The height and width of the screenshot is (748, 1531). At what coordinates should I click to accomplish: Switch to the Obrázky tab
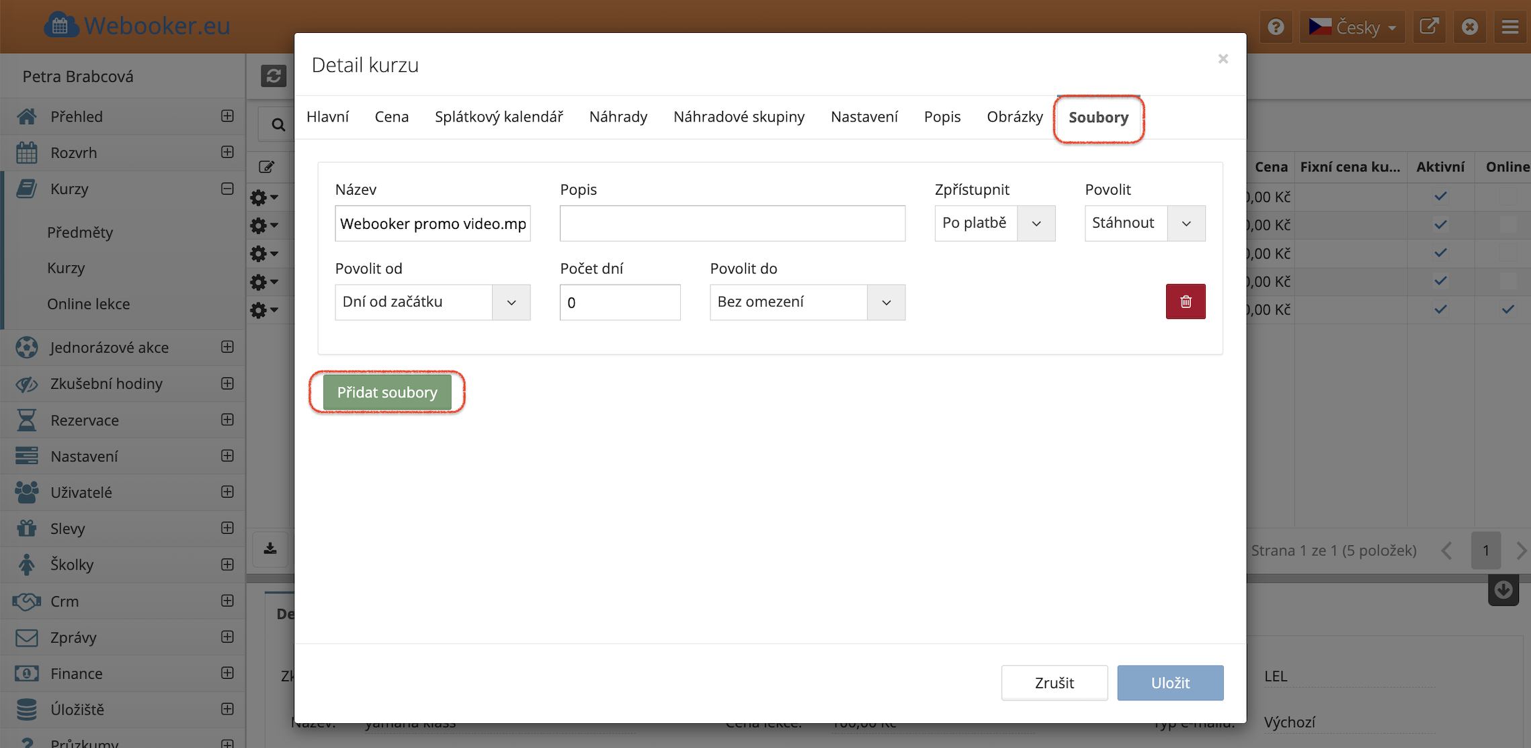coord(1014,117)
